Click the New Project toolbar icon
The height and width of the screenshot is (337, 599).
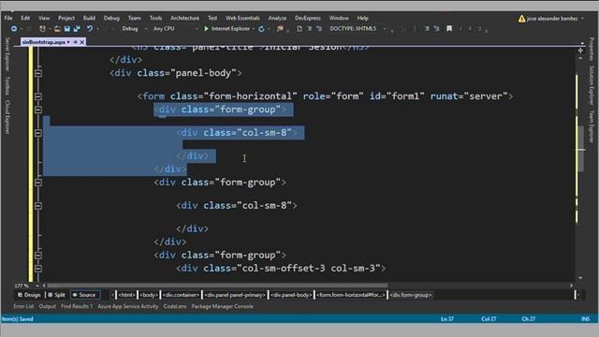[42, 29]
